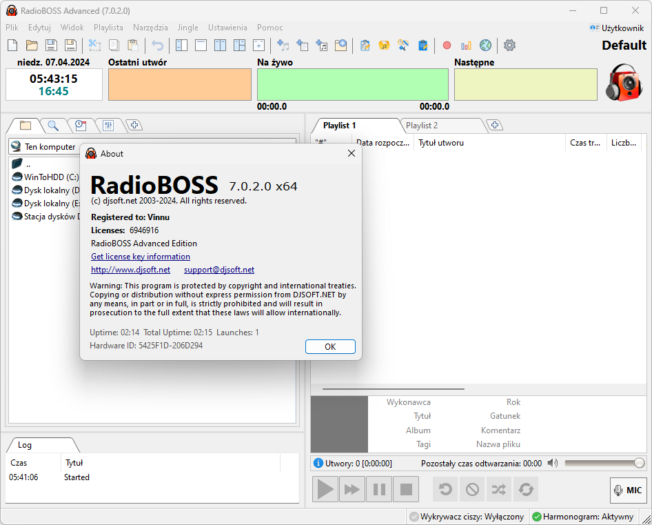Viewport: 652px width, 525px height.
Task: Close the About dialog with X
Action: pos(352,153)
